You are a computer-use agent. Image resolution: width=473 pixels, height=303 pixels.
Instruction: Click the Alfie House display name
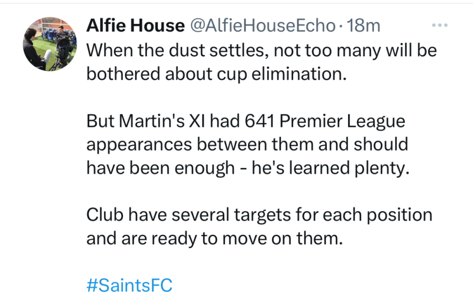[x=135, y=26]
